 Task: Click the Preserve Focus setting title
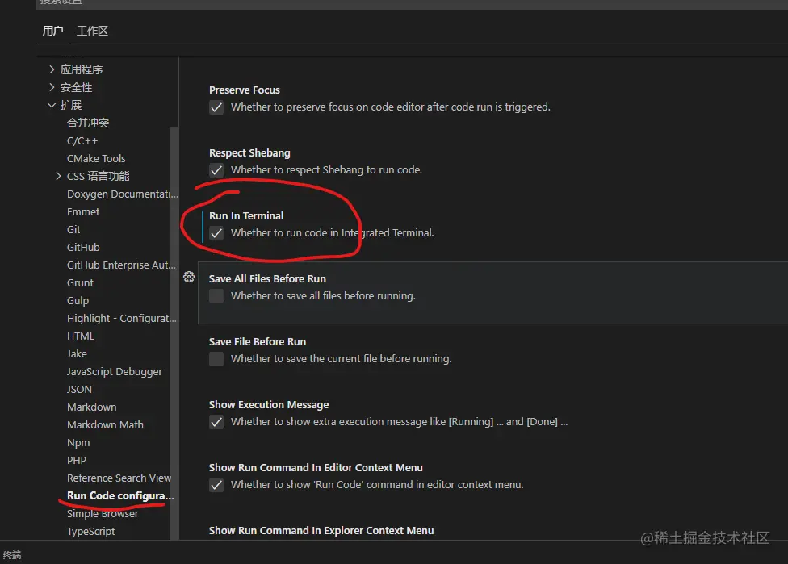245,90
